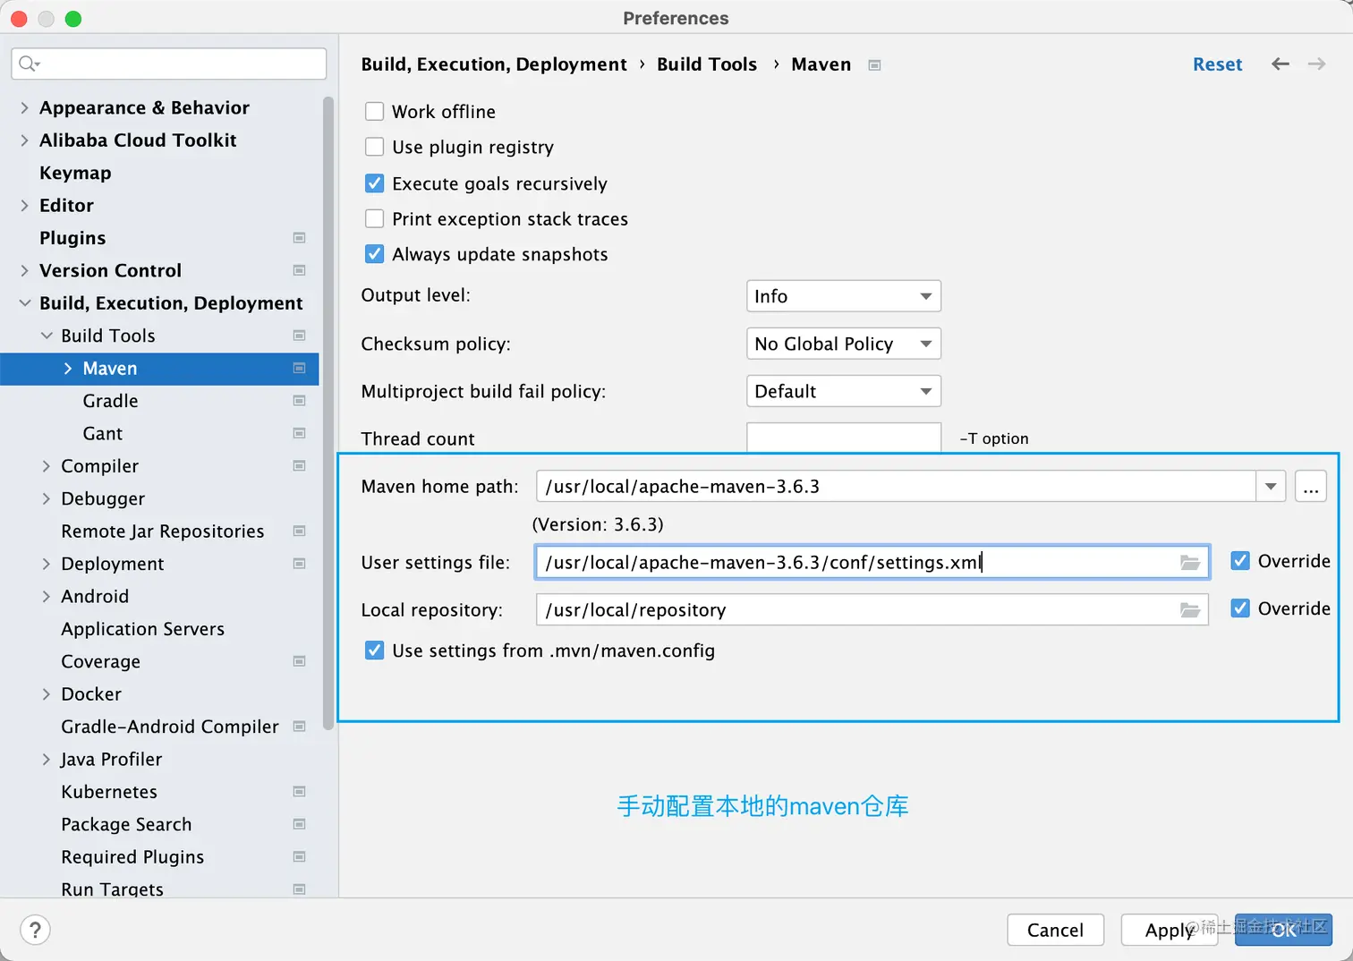Open the Output level dropdown
Viewport: 1353px width, 961px height.
(x=843, y=296)
